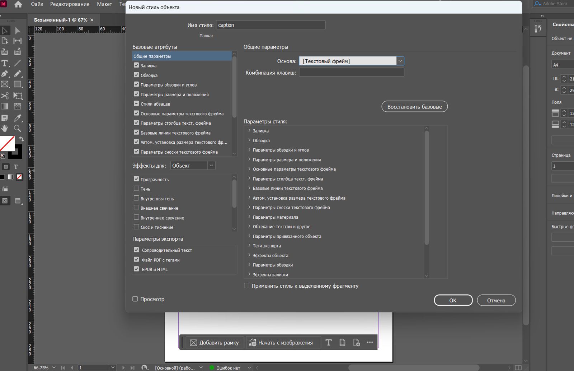This screenshot has height=371, width=574.
Task: Expand Параметры обводки и углов in style settings
Action: (x=249, y=150)
